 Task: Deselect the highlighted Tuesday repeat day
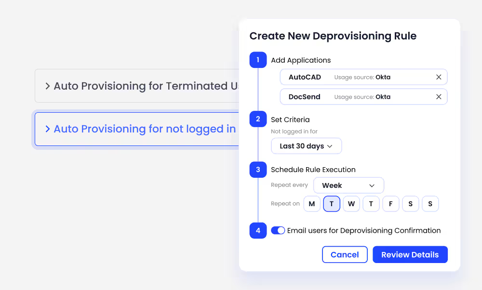[x=332, y=204]
